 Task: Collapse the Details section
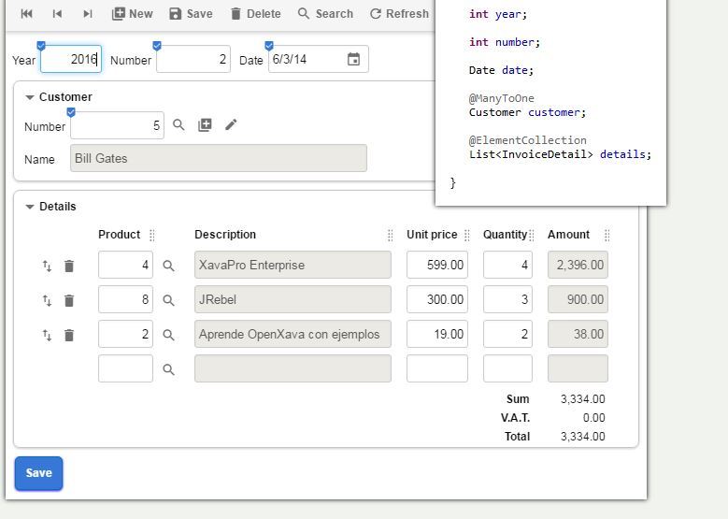click(x=30, y=207)
